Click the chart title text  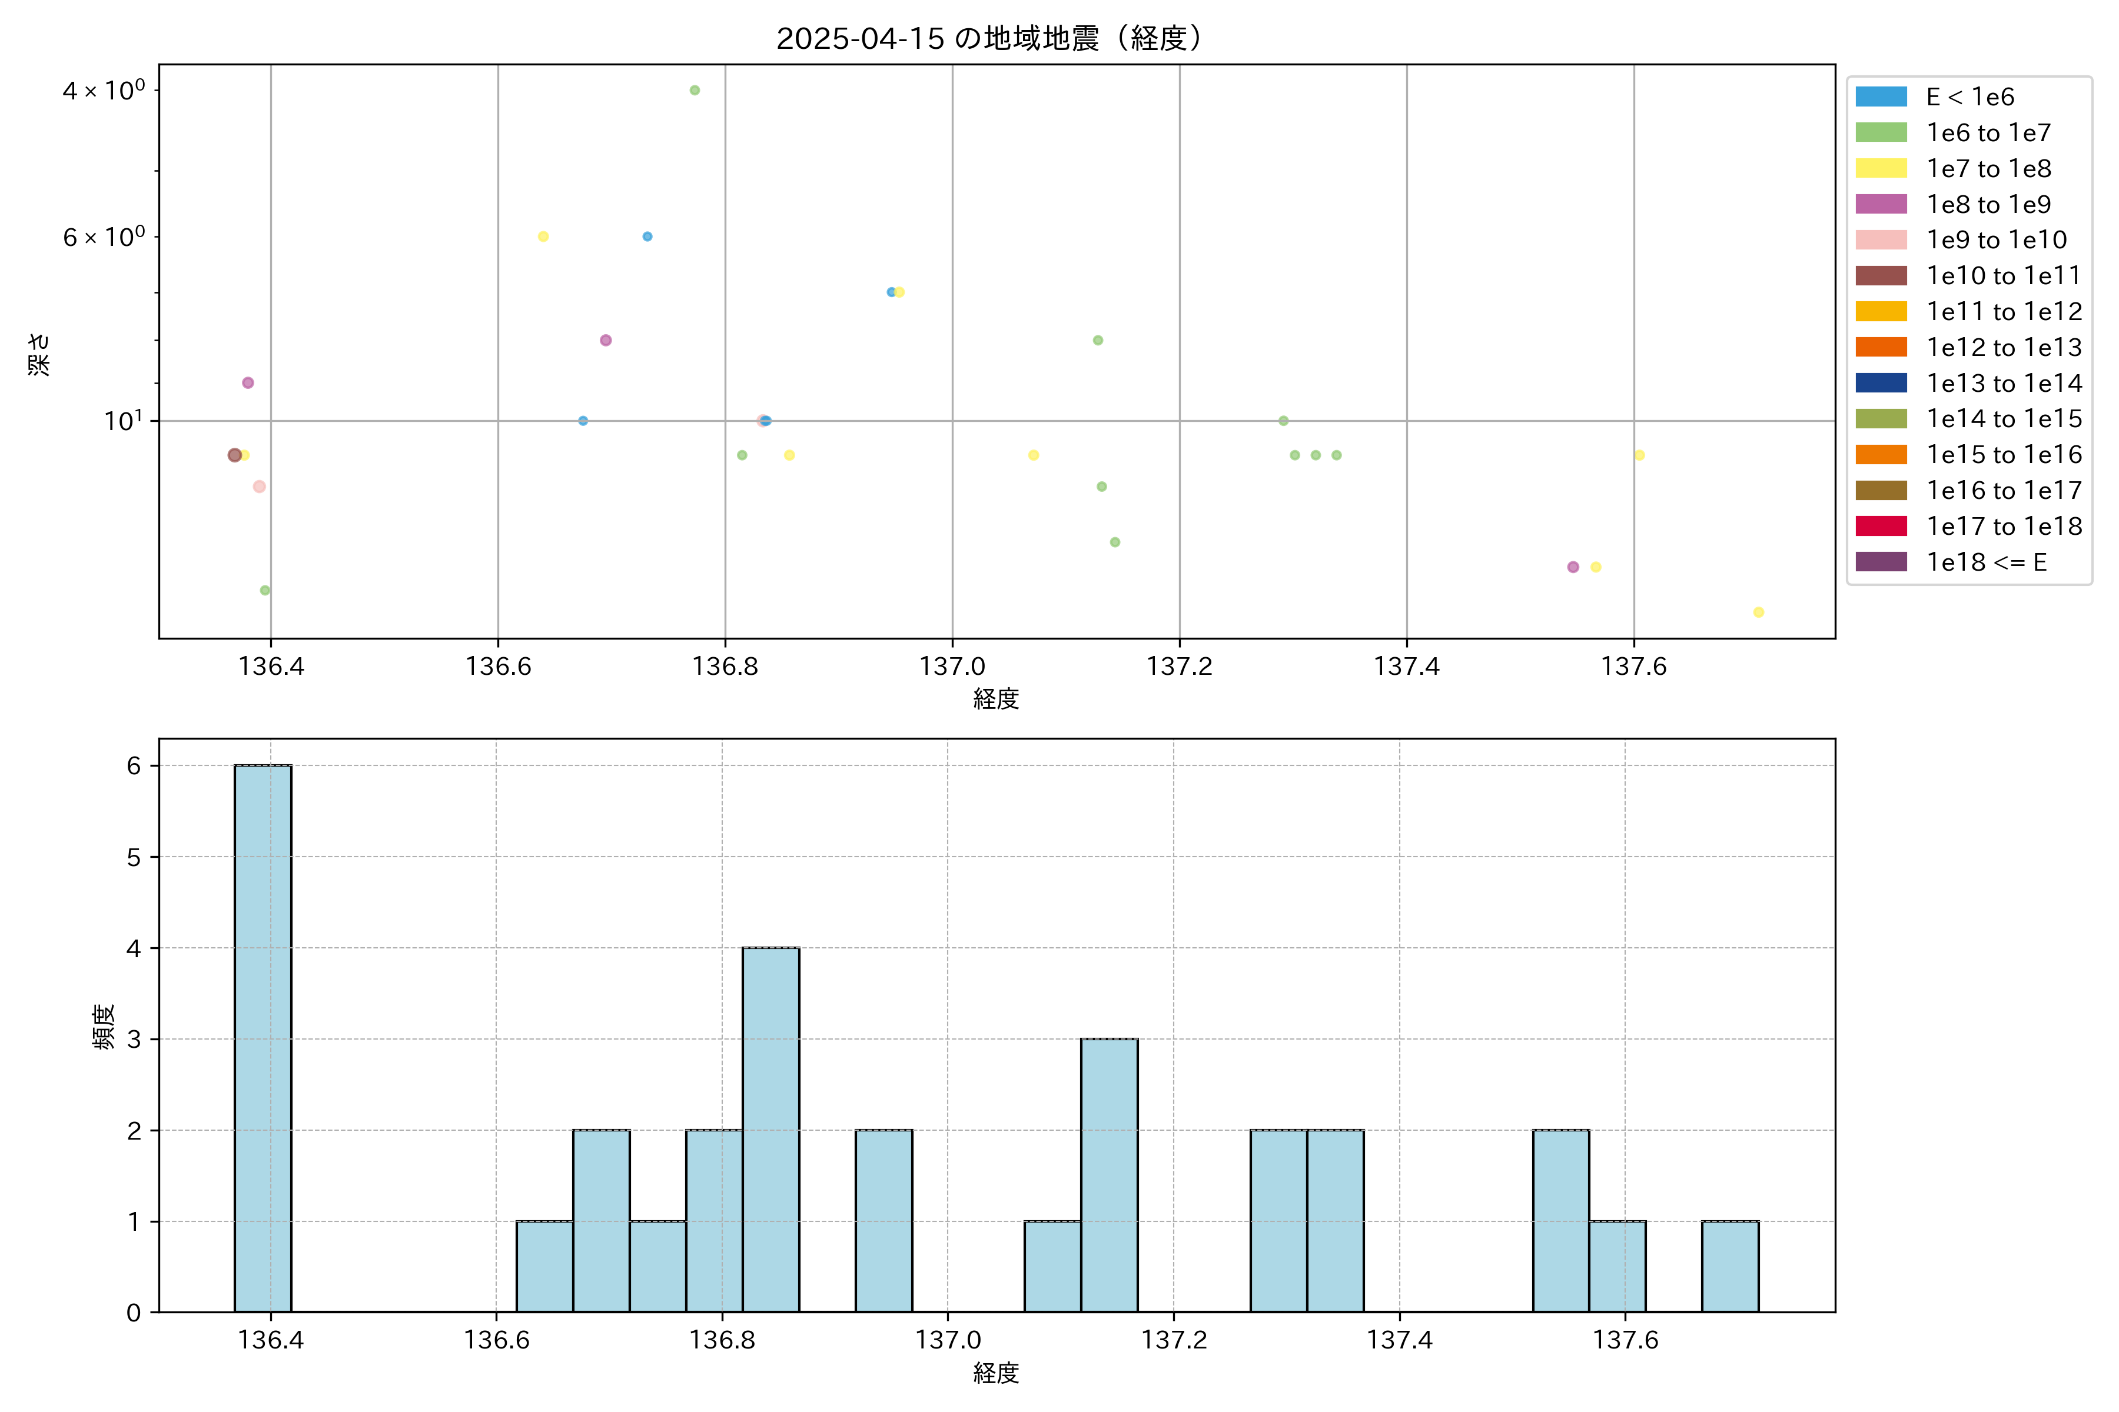[989, 39]
